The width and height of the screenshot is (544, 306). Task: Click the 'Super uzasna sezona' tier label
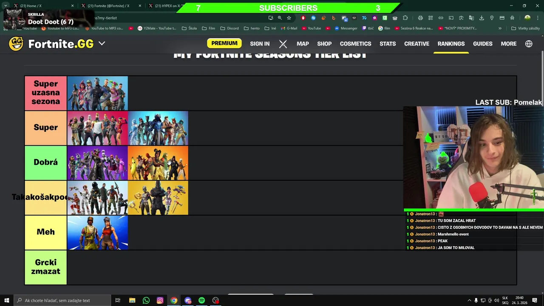tap(45, 93)
